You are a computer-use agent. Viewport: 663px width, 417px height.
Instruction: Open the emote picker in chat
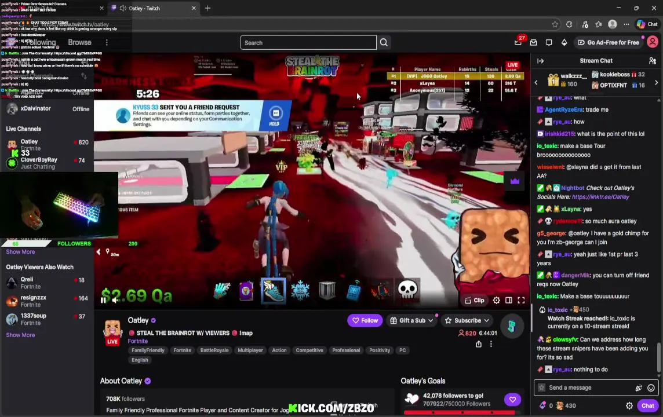pyautogui.click(x=651, y=388)
